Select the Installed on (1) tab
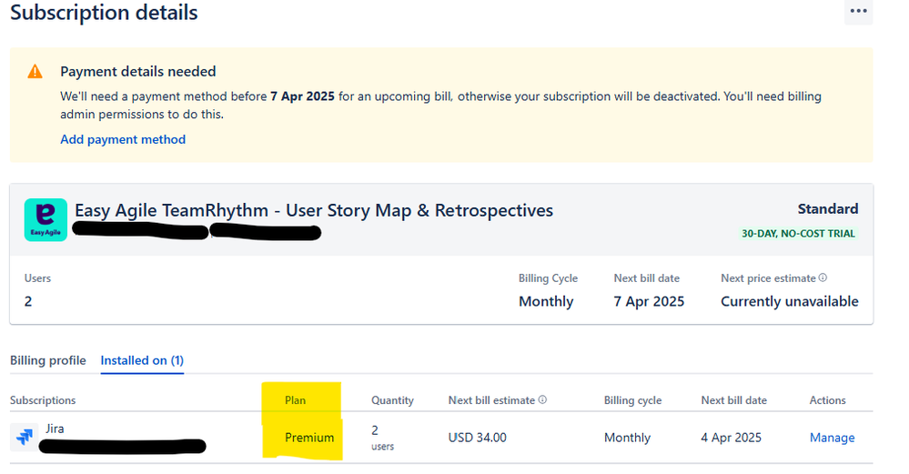909x474 pixels. 142,360
